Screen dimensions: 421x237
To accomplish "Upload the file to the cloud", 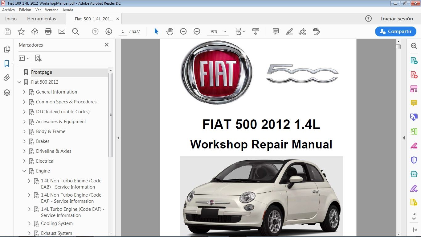I will [x=35, y=31].
